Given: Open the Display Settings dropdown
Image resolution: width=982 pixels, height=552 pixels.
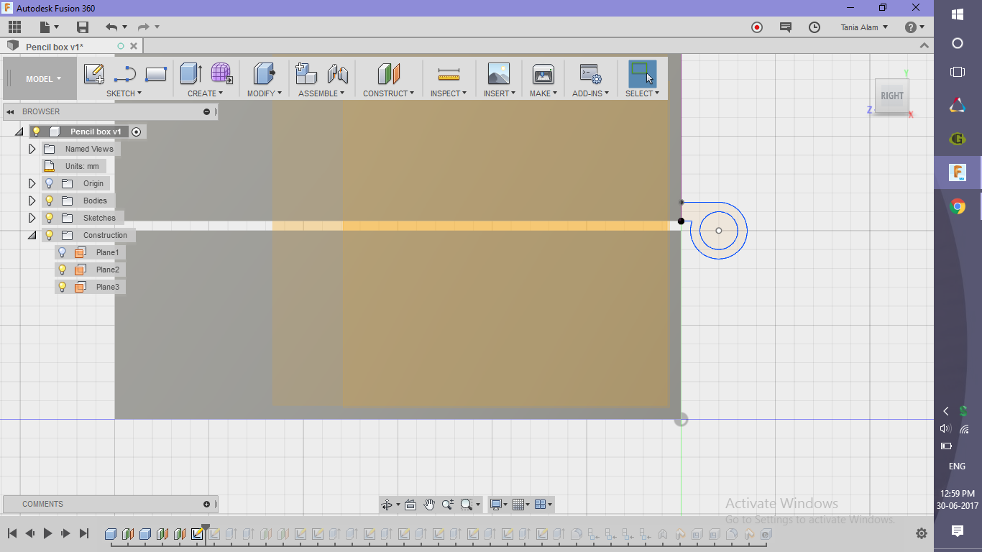Looking at the screenshot, I should pos(497,505).
